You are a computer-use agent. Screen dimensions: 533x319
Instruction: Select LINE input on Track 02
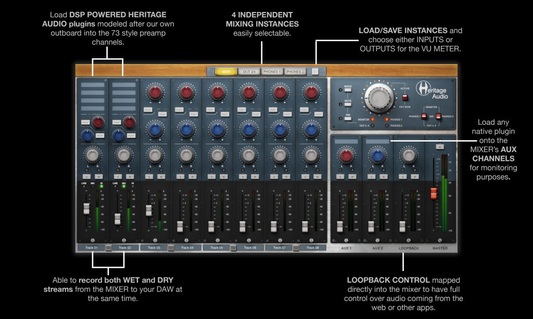[115, 186]
